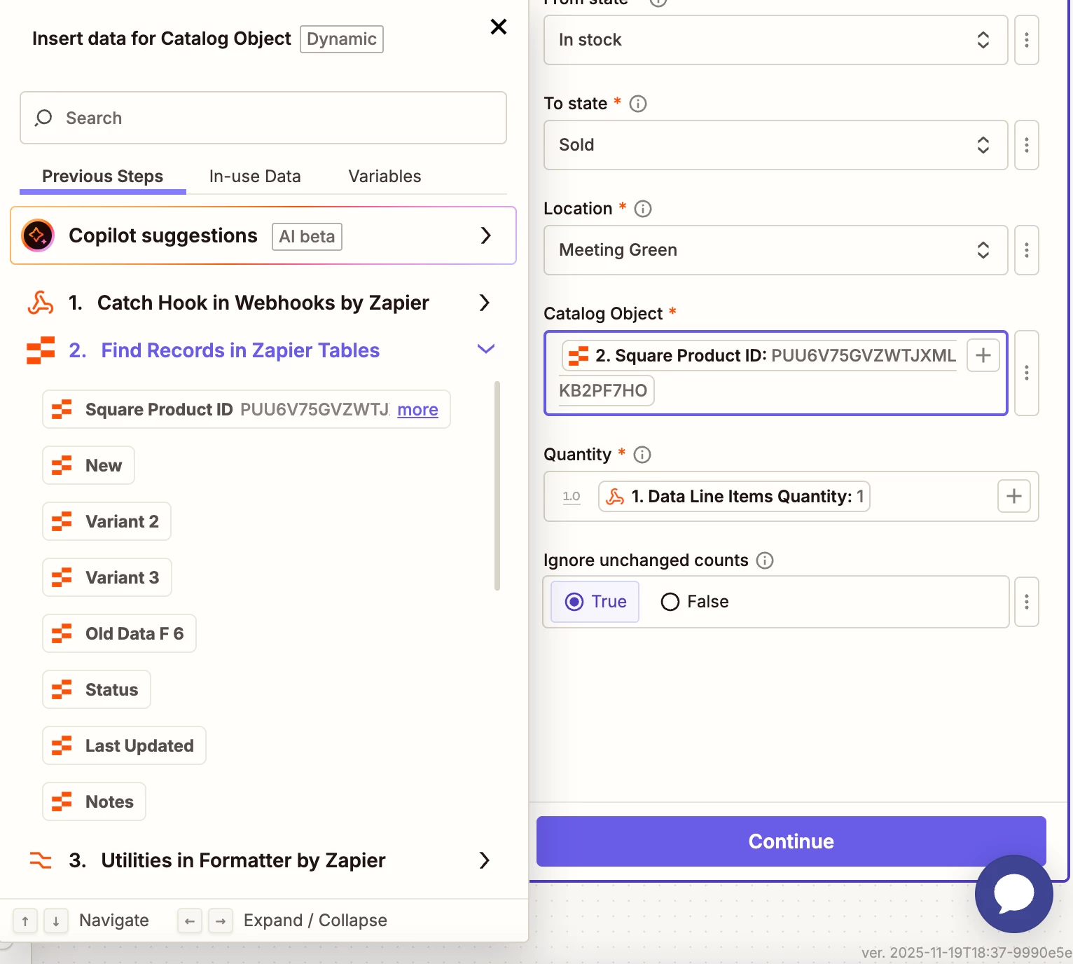Open the To state 'Sold' dropdown
This screenshot has height=964, width=1073.
775,145
